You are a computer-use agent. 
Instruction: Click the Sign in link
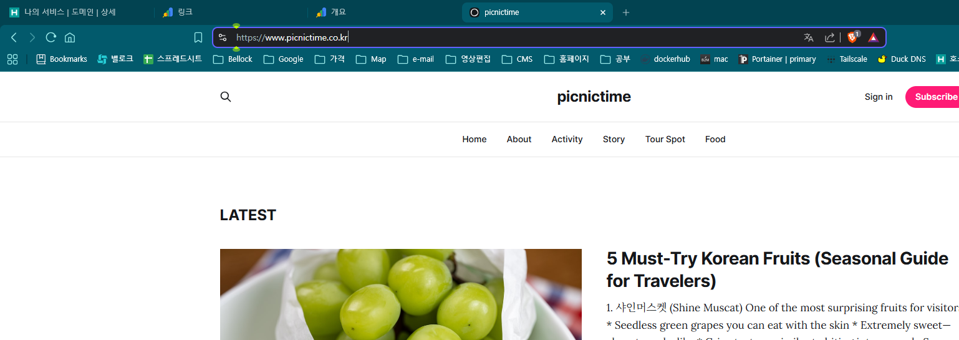click(x=878, y=97)
